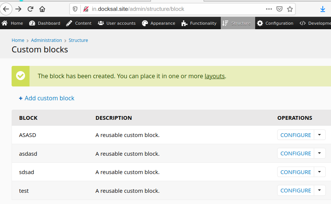This screenshot has width=331, height=204.
Task: Reload the page with the refresh icon
Action: tap(30, 9)
